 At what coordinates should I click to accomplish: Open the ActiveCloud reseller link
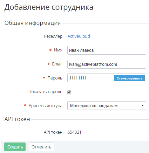(79, 36)
